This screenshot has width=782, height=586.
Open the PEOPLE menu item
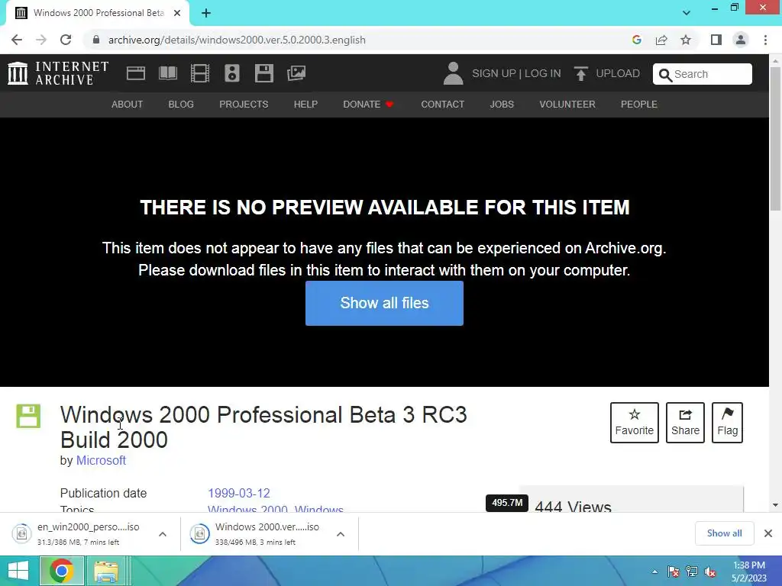[x=639, y=104]
